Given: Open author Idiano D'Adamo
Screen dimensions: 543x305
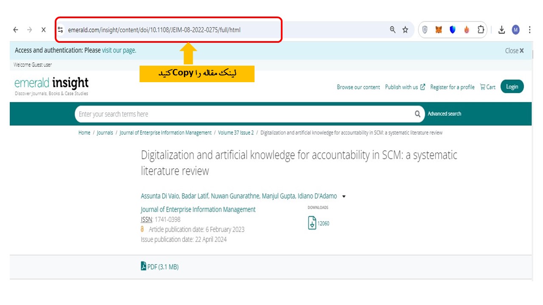Looking at the screenshot, I should pos(317,196).
